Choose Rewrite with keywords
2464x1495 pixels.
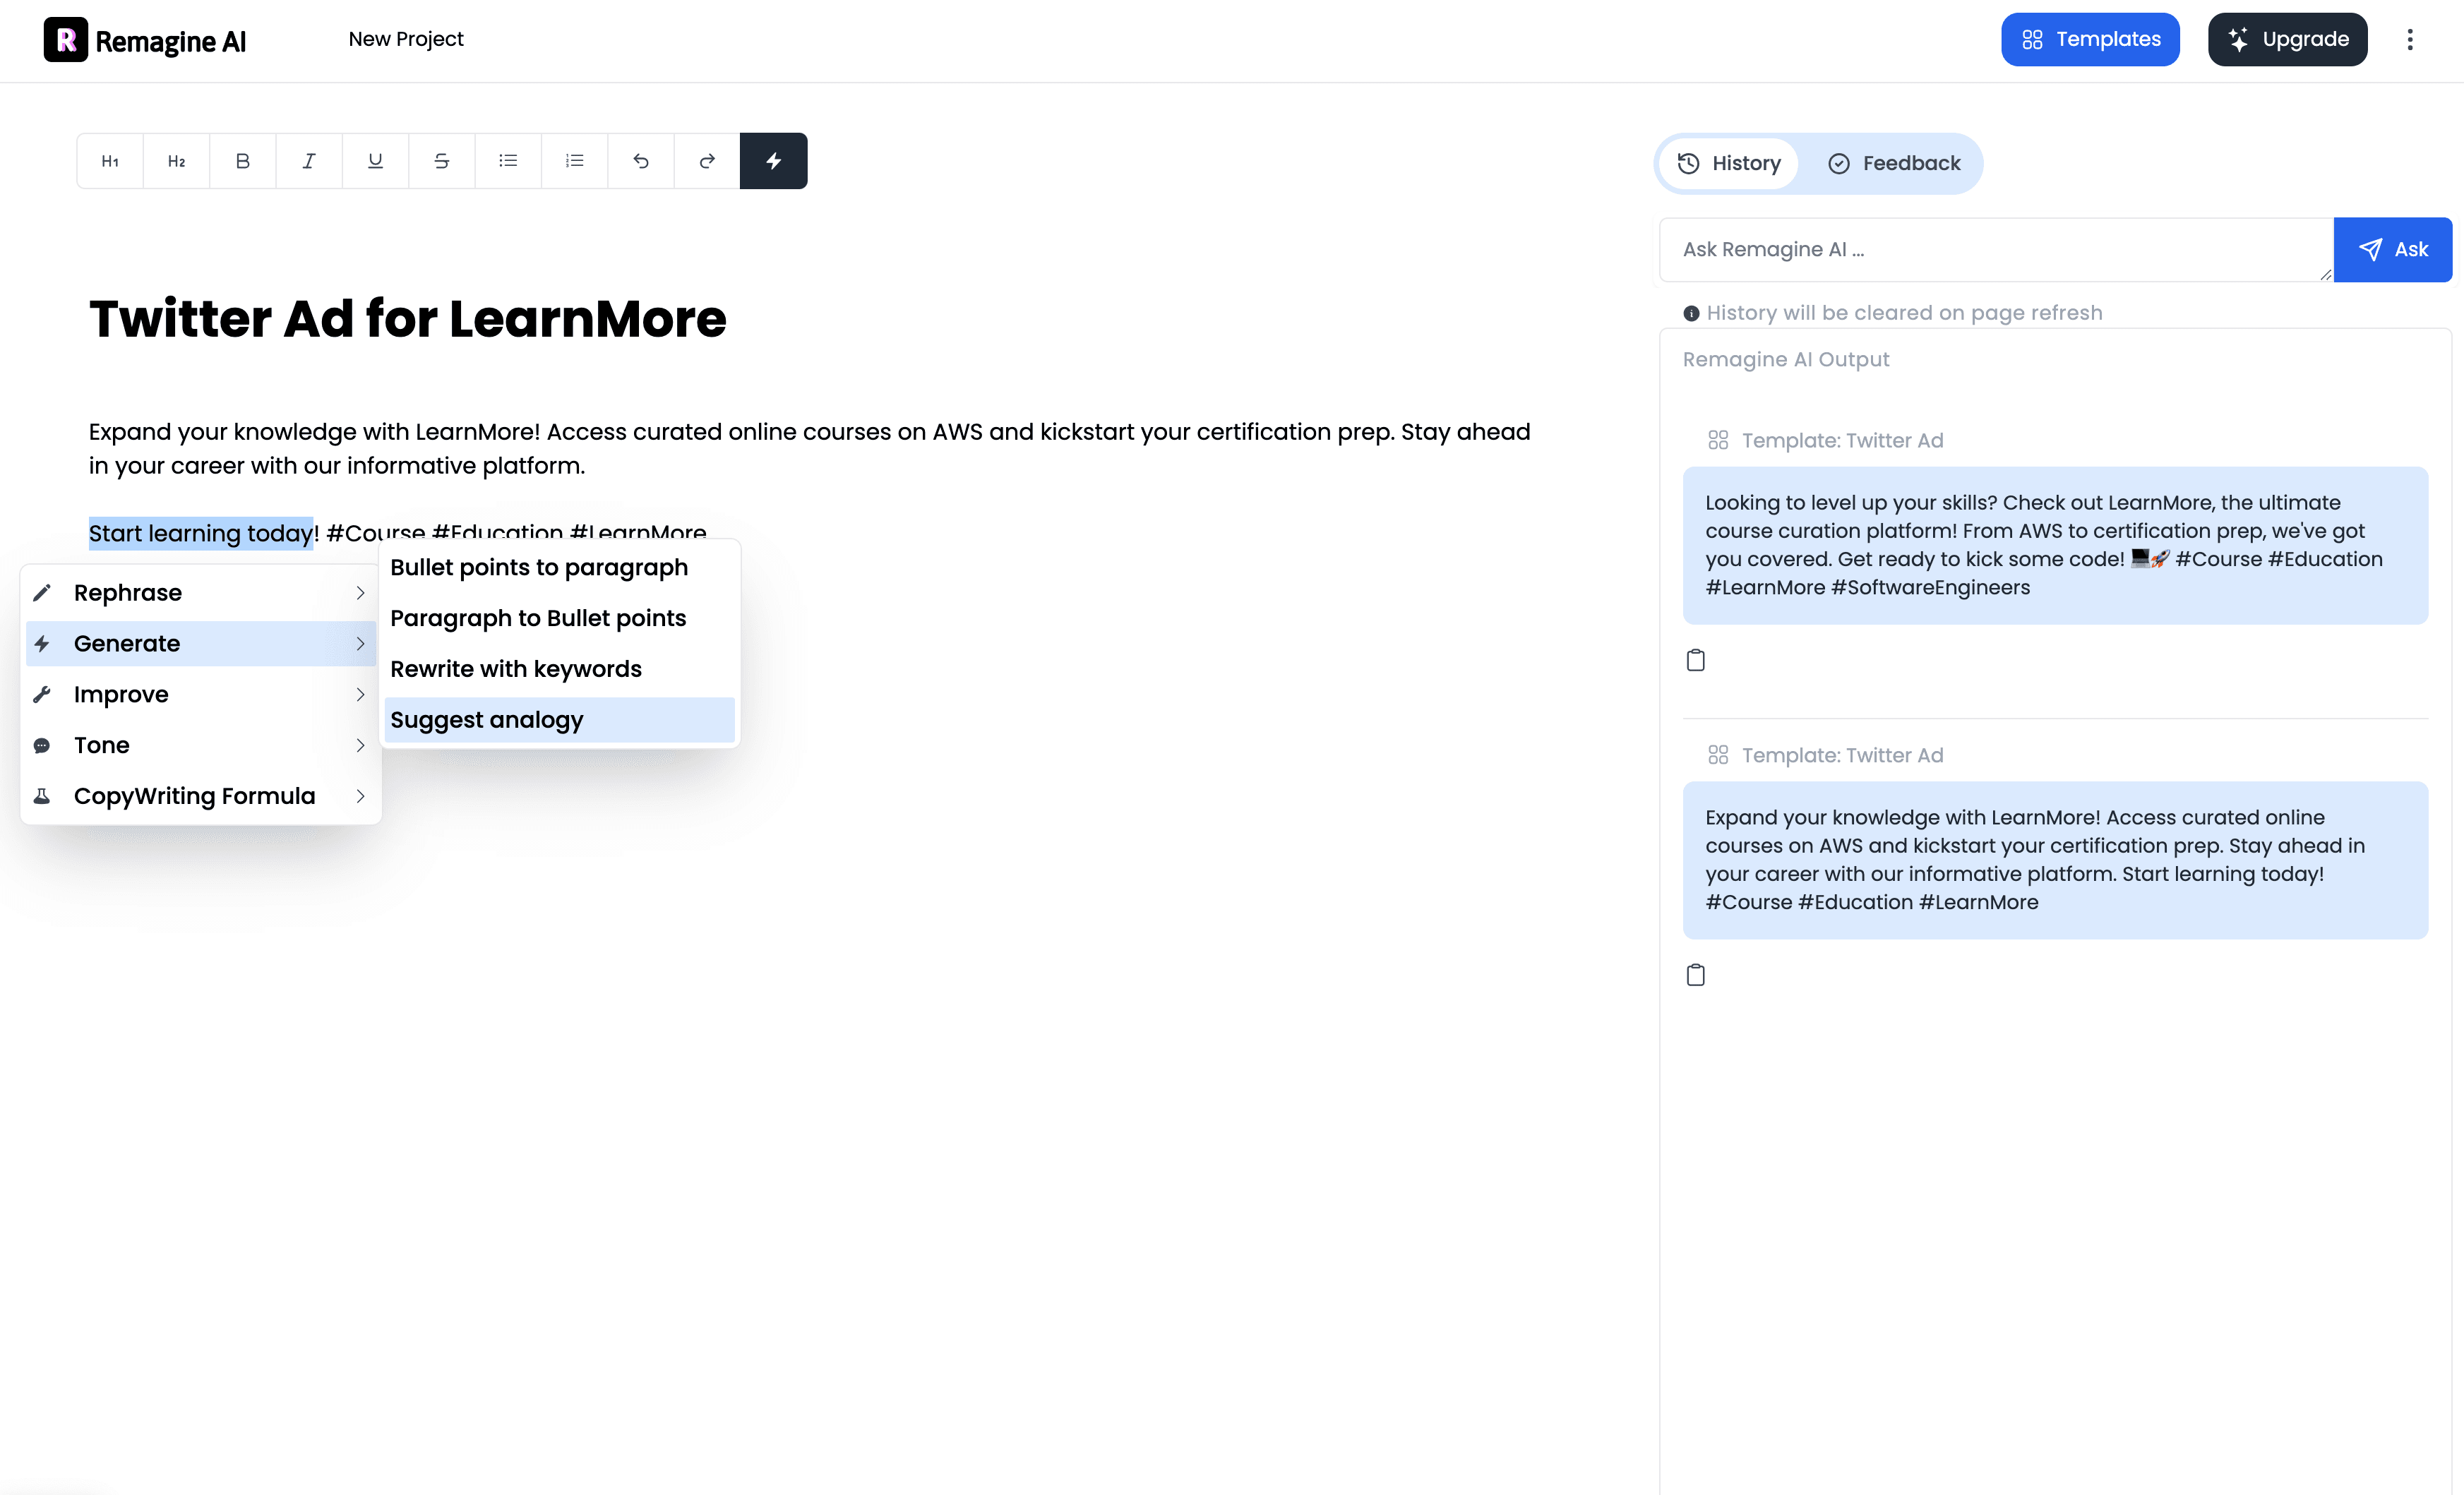click(x=559, y=669)
